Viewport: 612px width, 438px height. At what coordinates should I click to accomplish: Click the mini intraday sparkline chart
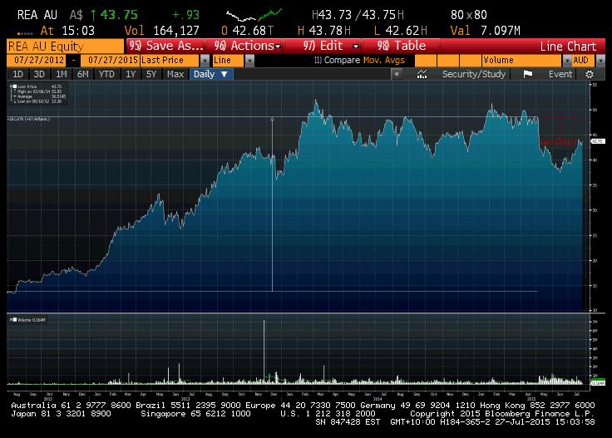254,16
